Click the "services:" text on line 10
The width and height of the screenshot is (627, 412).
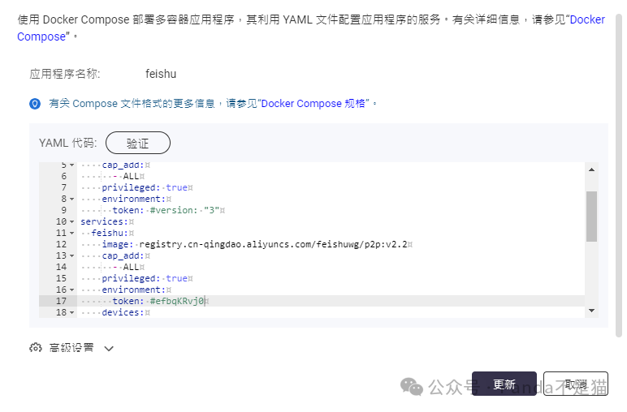[105, 221]
